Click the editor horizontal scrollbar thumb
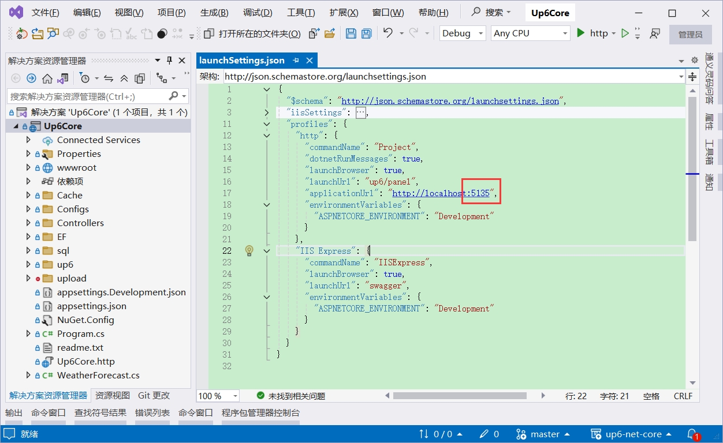The image size is (723, 443). (460, 396)
